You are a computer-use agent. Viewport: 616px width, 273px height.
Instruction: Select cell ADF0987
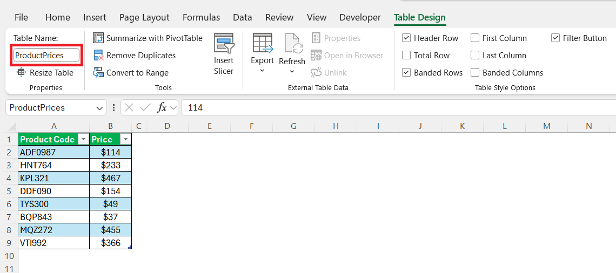tap(54, 152)
